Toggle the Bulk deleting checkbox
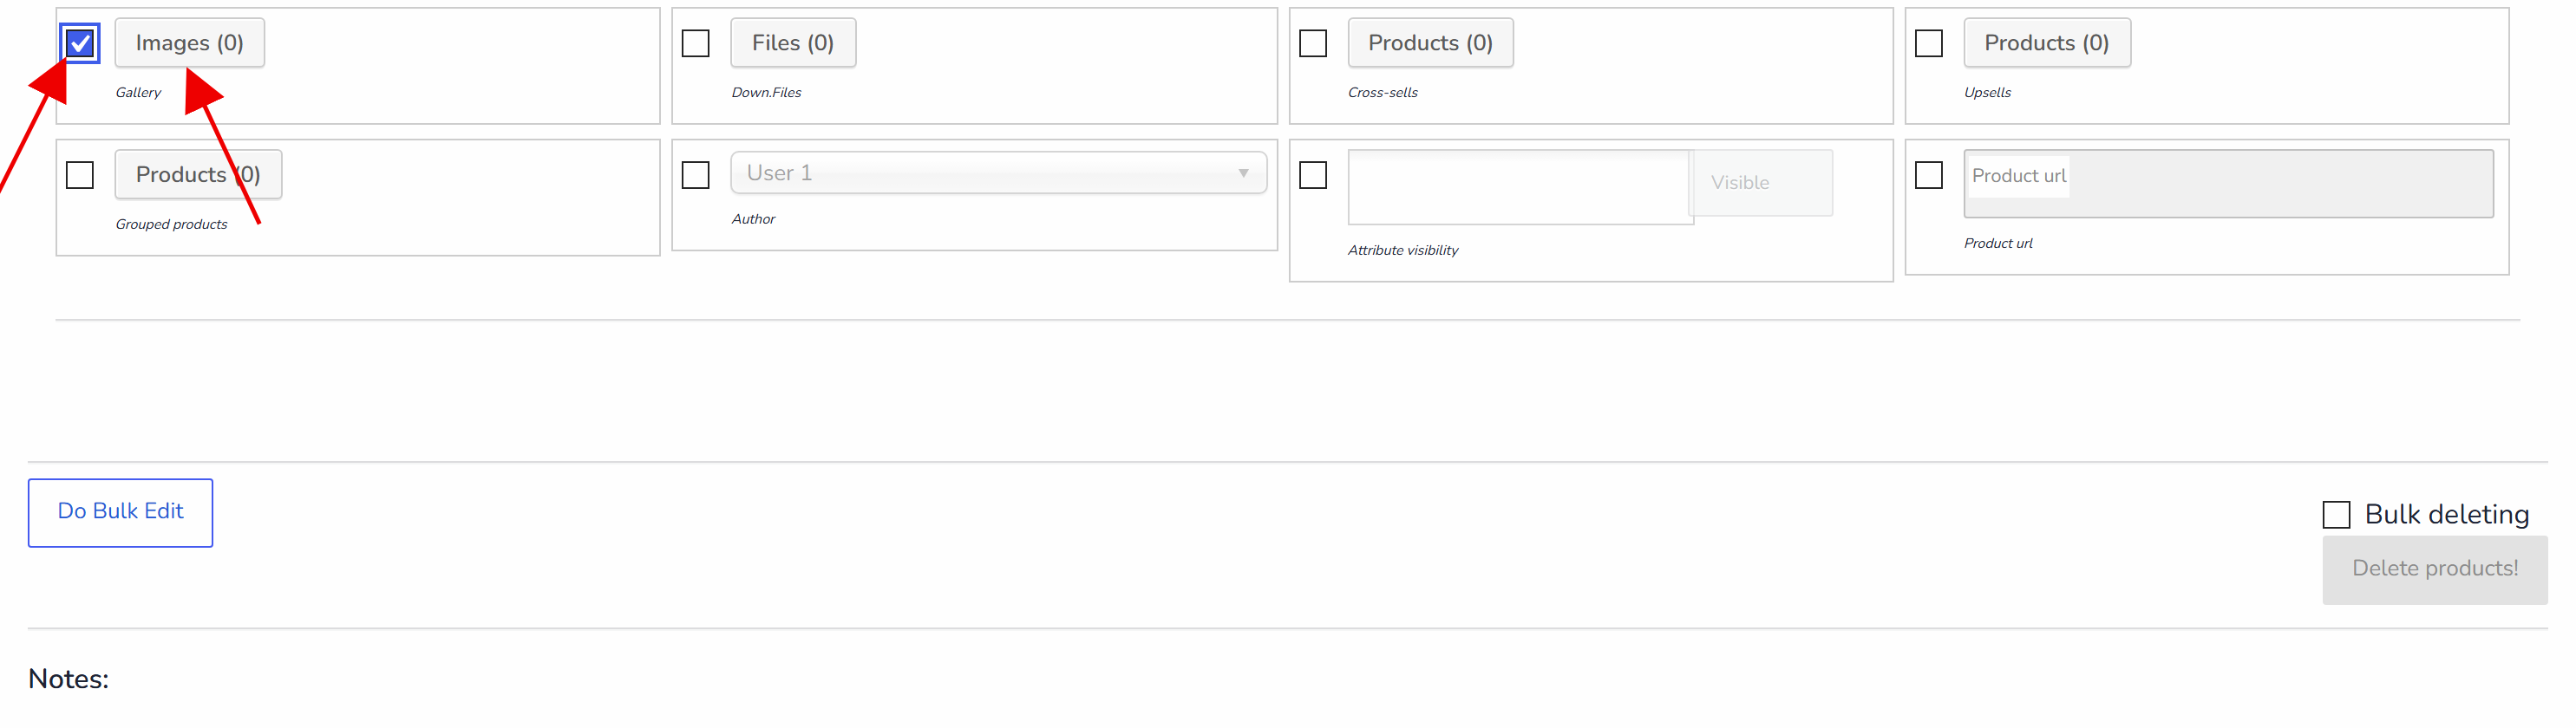 pyautogui.click(x=2336, y=514)
